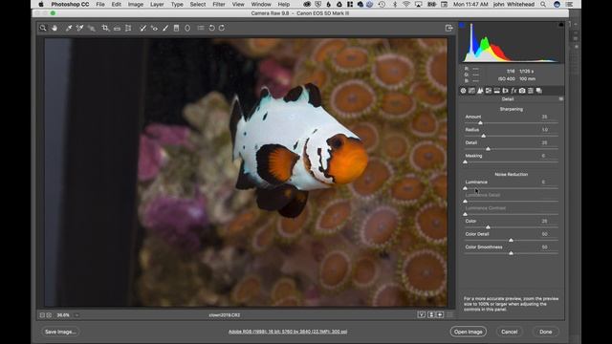Viewport: 612px width, 344px height.
Task: Select the Crop tool
Action: [x=105, y=28]
